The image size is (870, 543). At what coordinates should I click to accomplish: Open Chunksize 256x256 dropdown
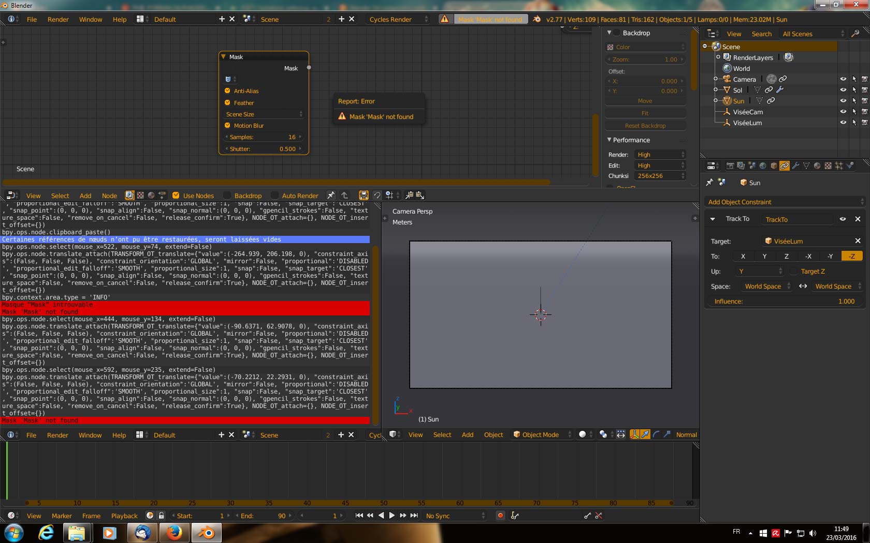tap(660, 176)
